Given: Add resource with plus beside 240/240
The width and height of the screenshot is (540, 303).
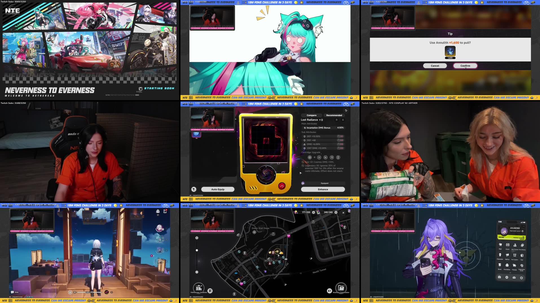Looking at the screenshot, I should (x=336, y=212).
